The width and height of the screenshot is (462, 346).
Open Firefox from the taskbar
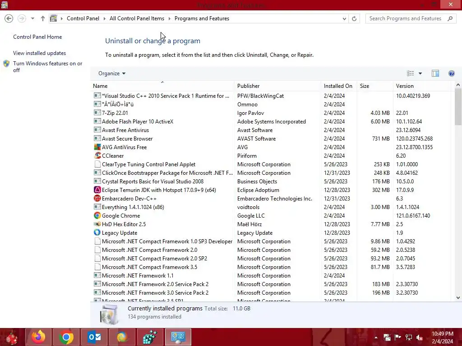39,337
